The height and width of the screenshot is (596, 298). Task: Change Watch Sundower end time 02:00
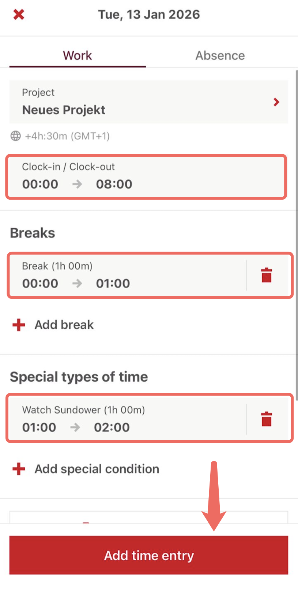click(x=112, y=427)
